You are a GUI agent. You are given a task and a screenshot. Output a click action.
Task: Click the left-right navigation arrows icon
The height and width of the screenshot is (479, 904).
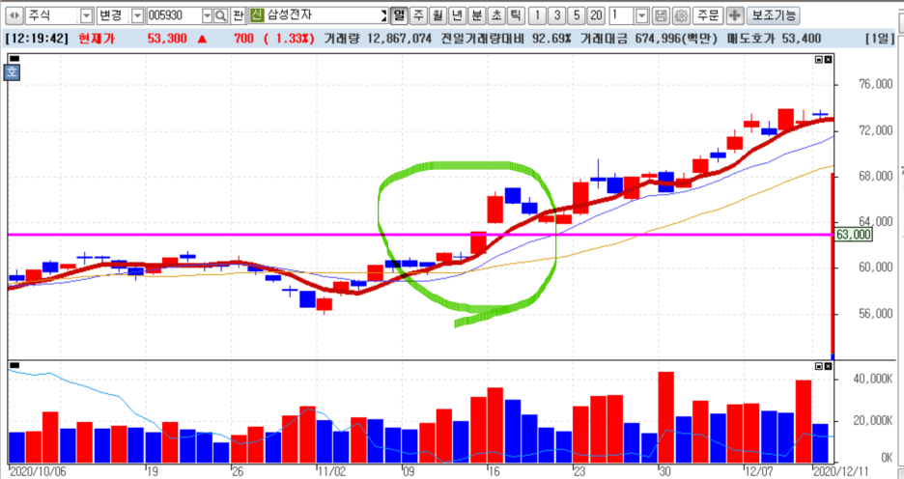click(x=14, y=15)
